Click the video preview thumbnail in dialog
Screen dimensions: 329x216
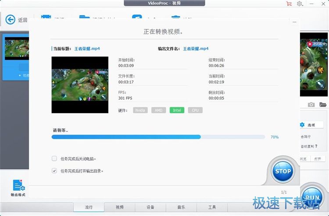click(80, 85)
